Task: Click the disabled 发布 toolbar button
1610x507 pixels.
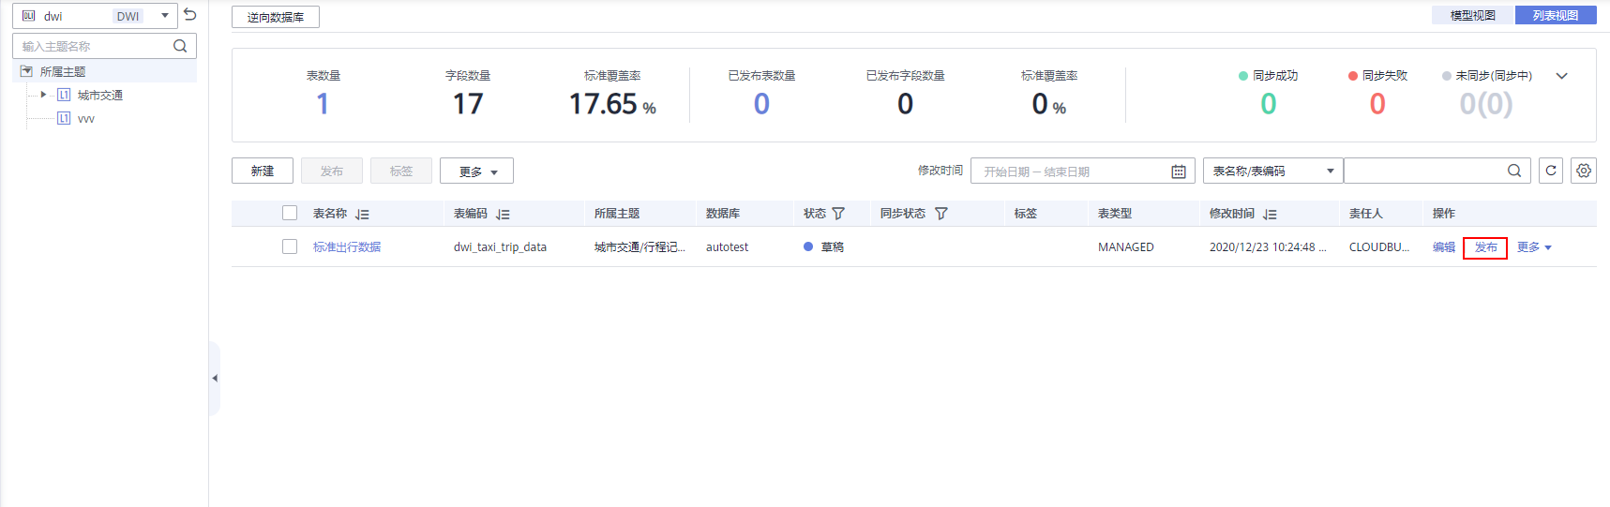Action: [332, 171]
